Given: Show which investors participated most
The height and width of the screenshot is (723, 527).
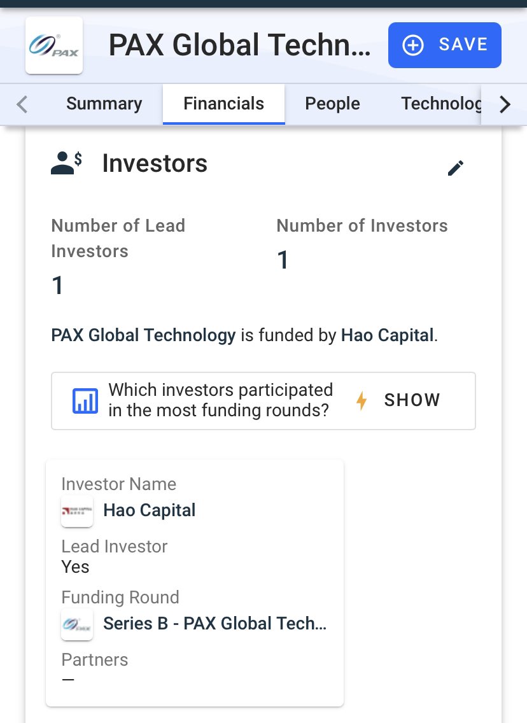Looking at the screenshot, I should point(412,400).
